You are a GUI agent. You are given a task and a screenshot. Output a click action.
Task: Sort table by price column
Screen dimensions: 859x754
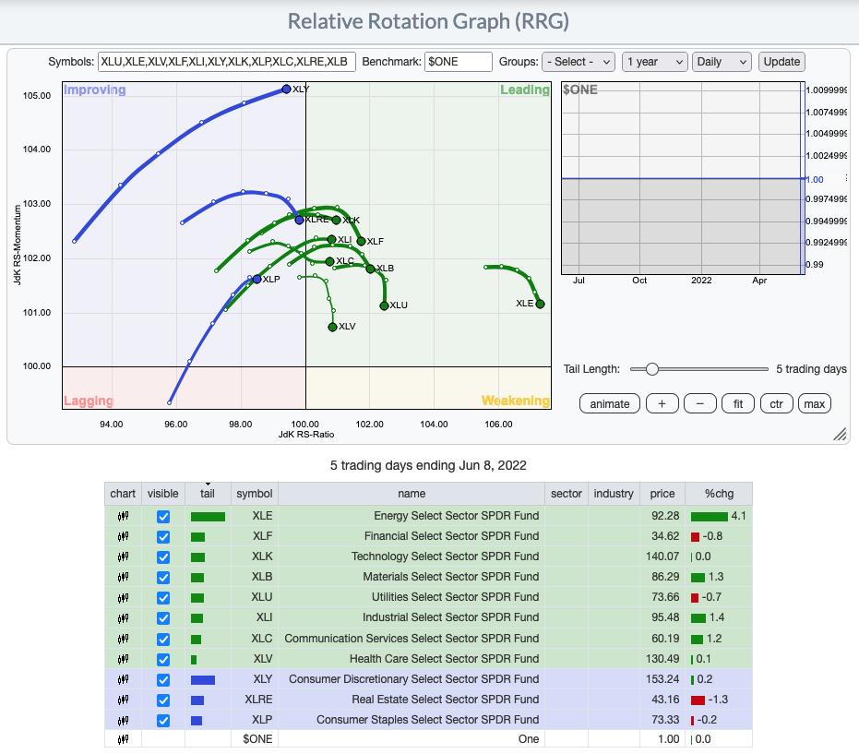(662, 493)
